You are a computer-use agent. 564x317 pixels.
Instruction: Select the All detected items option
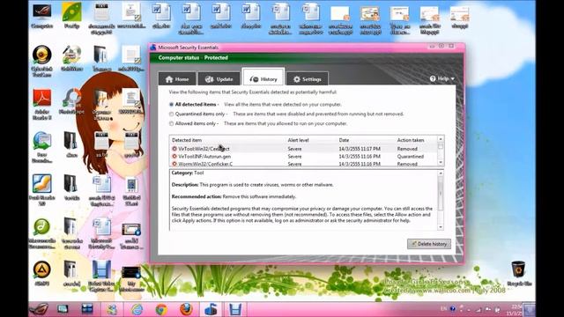(171, 105)
